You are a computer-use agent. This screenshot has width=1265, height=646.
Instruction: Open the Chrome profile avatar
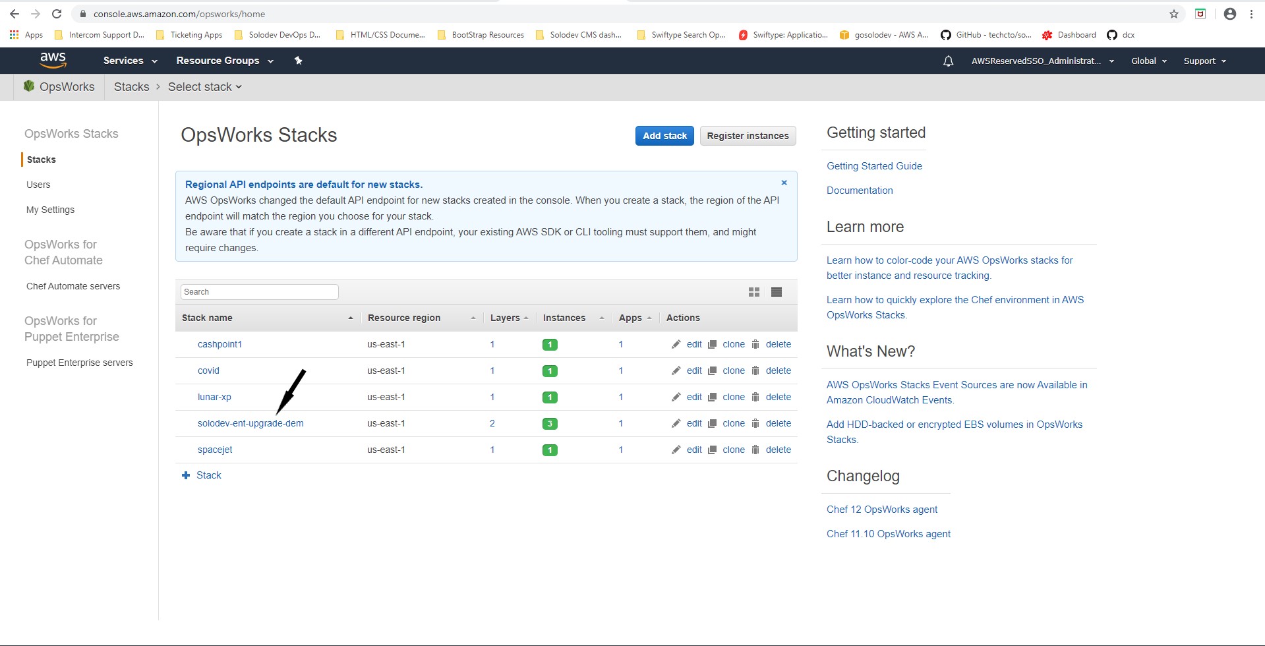tap(1230, 14)
